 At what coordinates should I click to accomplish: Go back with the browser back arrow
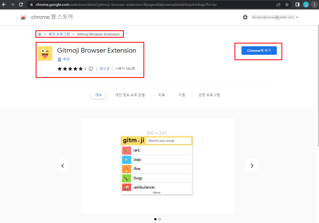[4, 4]
